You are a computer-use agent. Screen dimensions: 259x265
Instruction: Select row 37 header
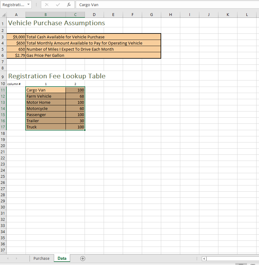click(x=3, y=250)
